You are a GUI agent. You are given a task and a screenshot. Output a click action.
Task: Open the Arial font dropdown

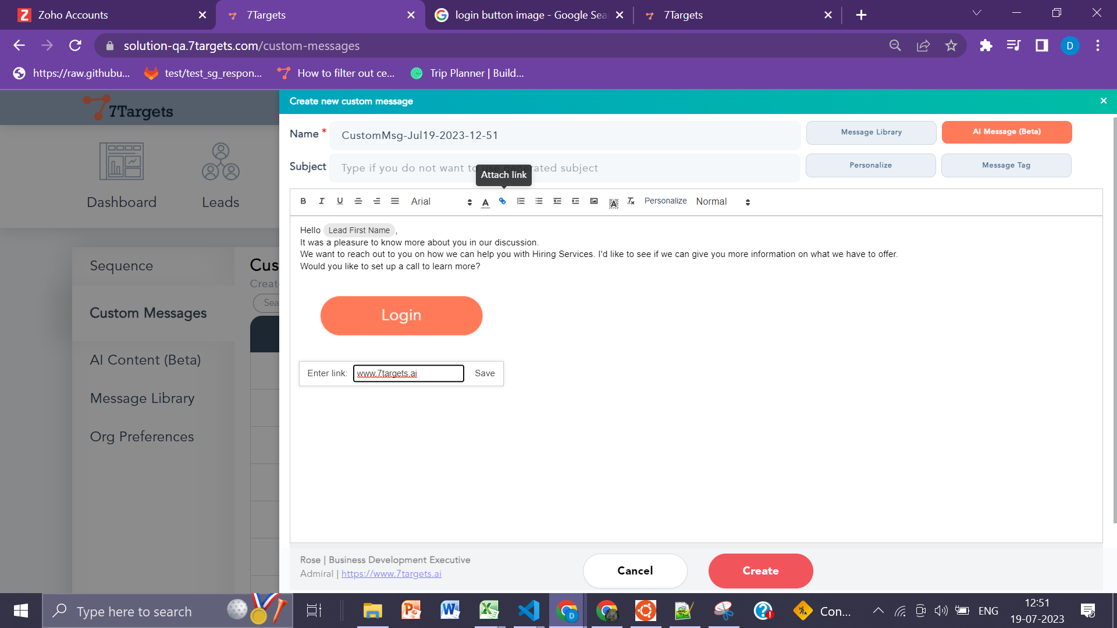(x=441, y=202)
